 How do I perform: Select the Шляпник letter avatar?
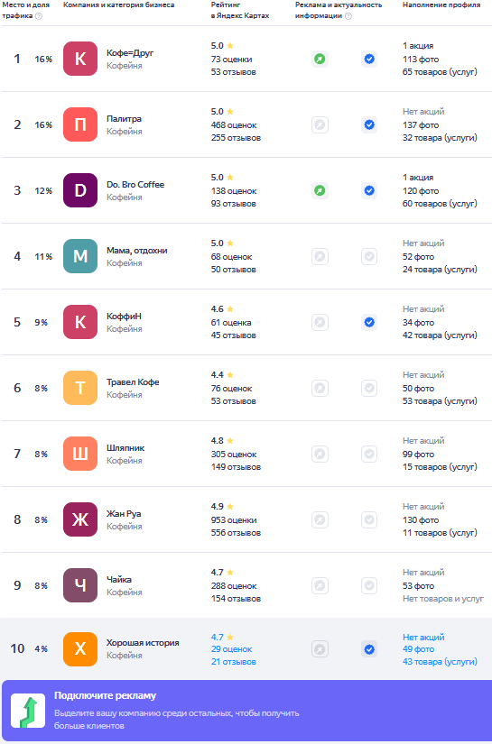point(80,454)
